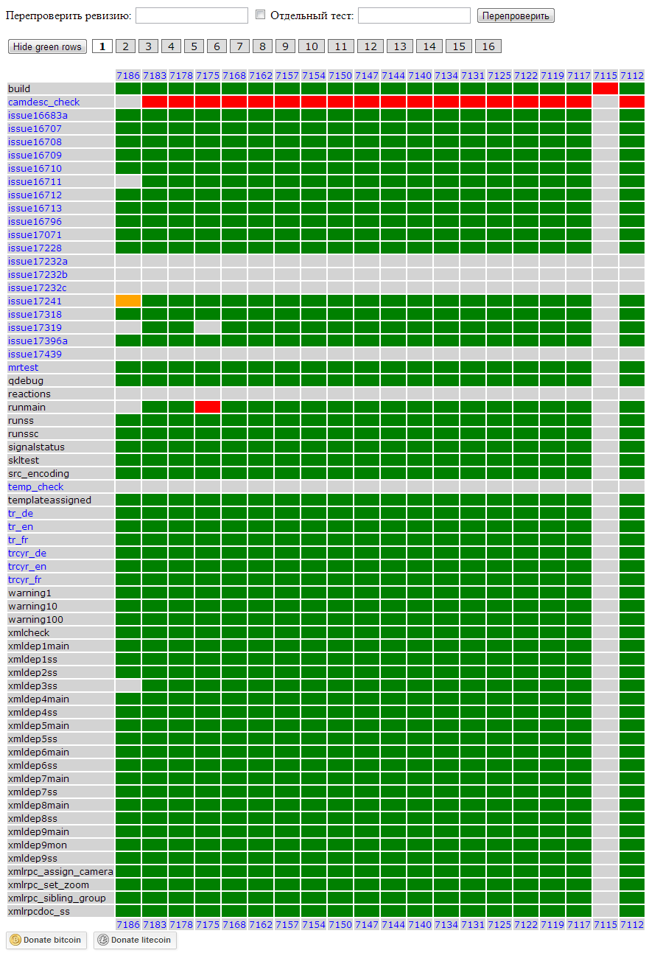Image resolution: width=646 pixels, height=953 pixels.
Task: Click the 'xmlrpcdoc_ss' row label
Action: click(x=39, y=911)
